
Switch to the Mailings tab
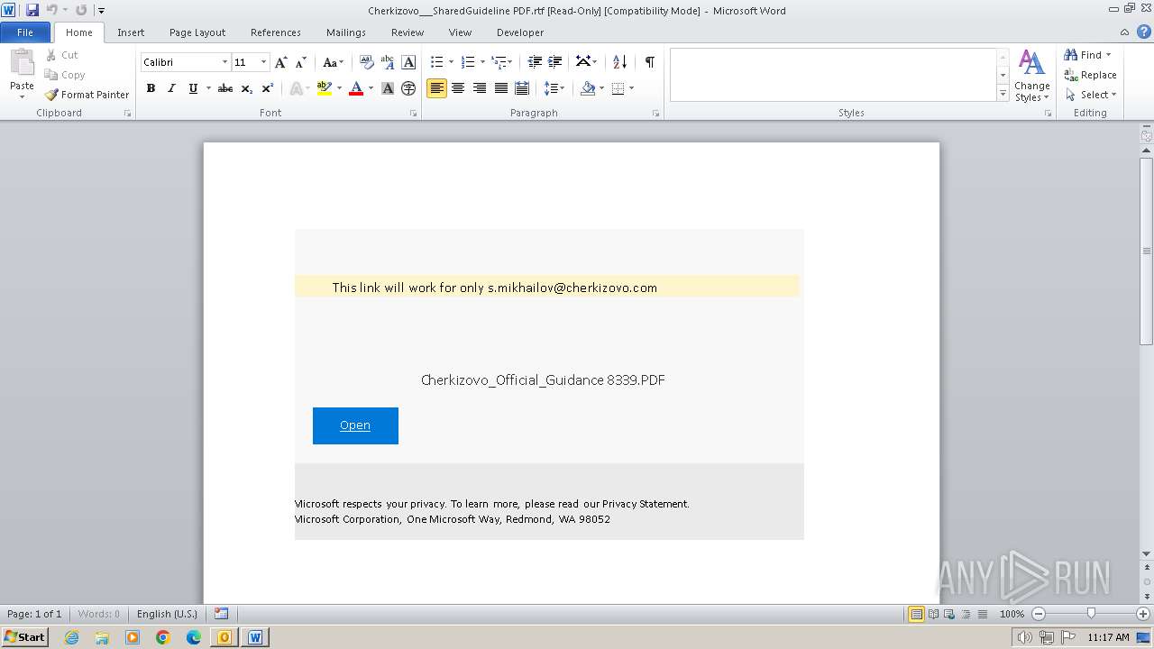346,32
